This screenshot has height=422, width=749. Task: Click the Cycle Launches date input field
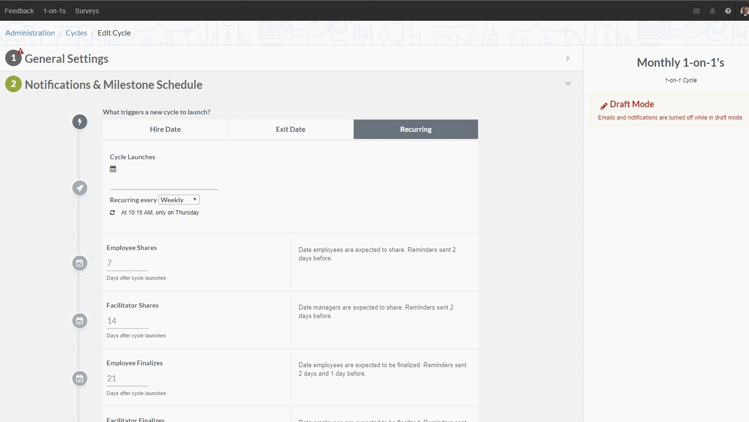click(164, 182)
